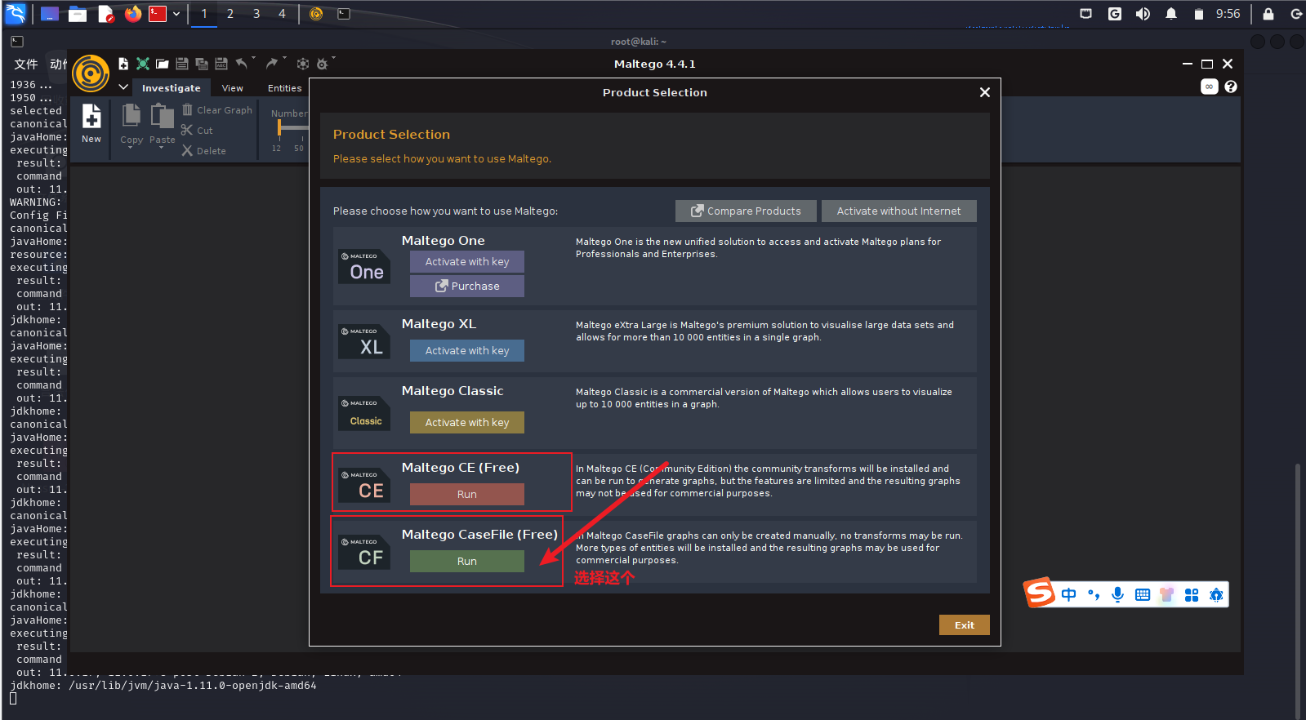Run Maltego CaseFile (Free)
This screenshot has height=720, width=1306.
pyautogui.click(x=467, y=562)
